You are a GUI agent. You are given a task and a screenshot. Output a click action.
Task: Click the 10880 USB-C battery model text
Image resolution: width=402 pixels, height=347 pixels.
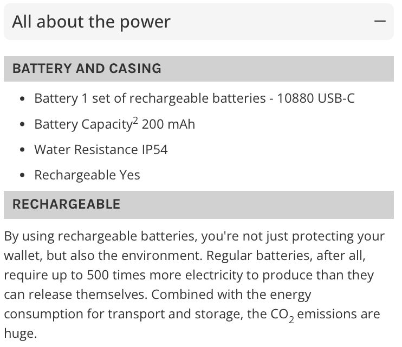click(x=316, y=98)
